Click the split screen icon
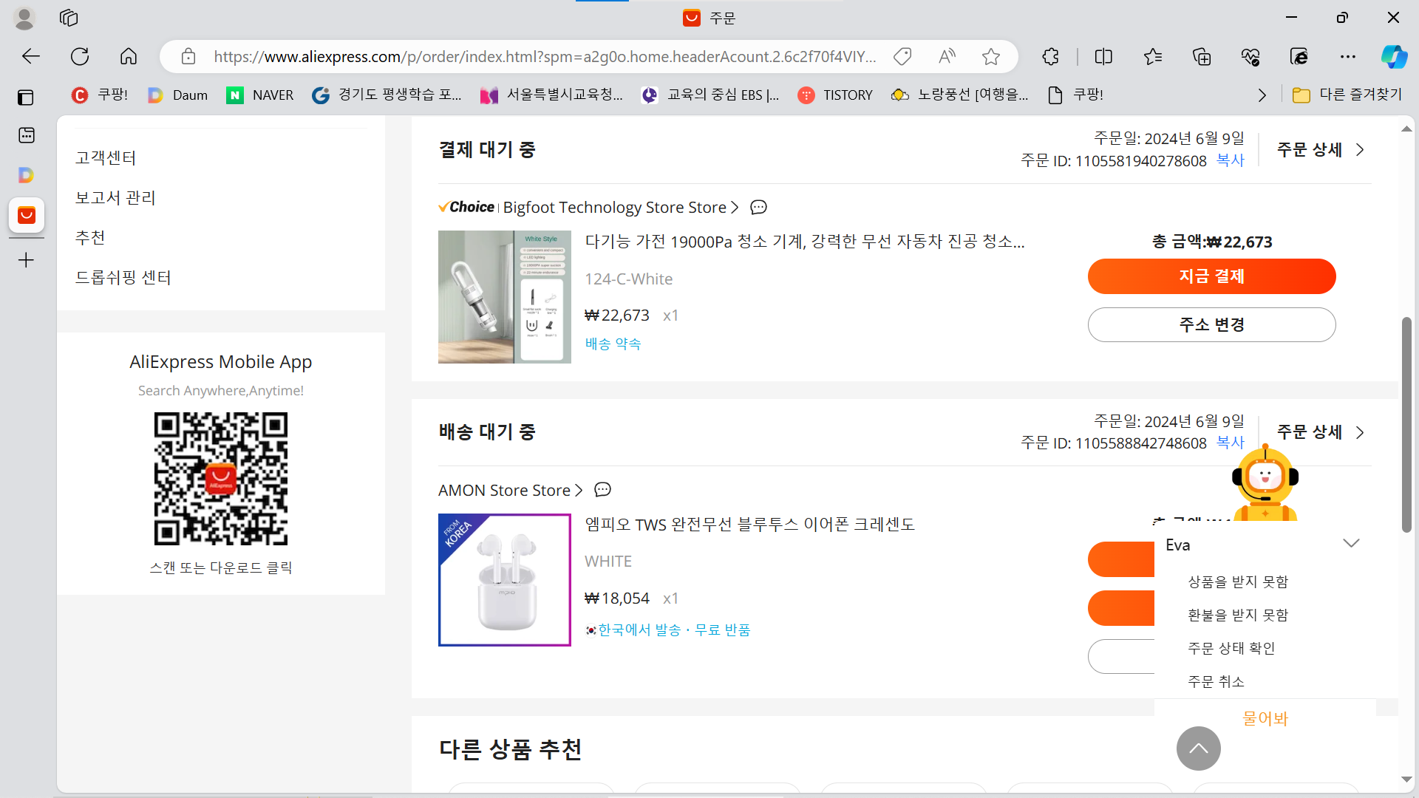 coord(1103,57)
